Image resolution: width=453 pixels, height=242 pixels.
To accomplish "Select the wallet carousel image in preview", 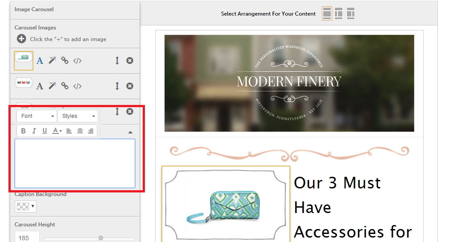I will tap(226, 204).
